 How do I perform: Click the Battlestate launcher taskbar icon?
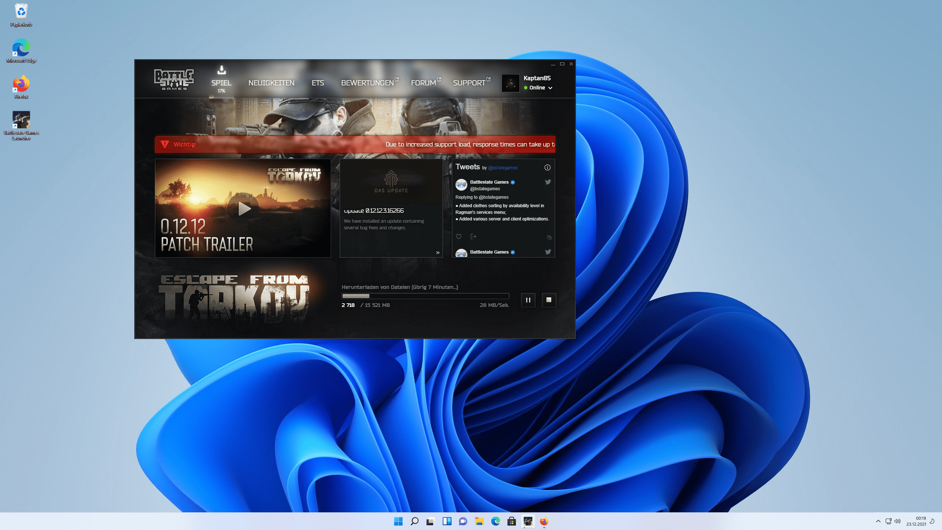[528, 521]
